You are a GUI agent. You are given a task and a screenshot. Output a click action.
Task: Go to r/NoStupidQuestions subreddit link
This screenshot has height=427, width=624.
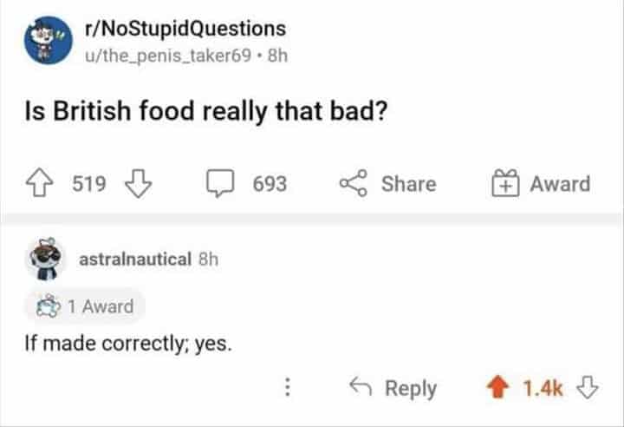click(184, 30)
